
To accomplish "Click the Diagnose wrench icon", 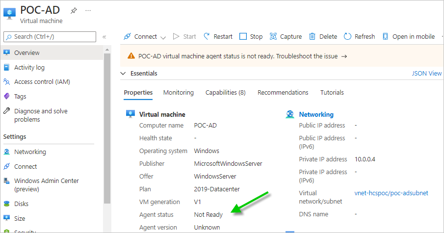I will pyautogui.click(x=6, y=111).
